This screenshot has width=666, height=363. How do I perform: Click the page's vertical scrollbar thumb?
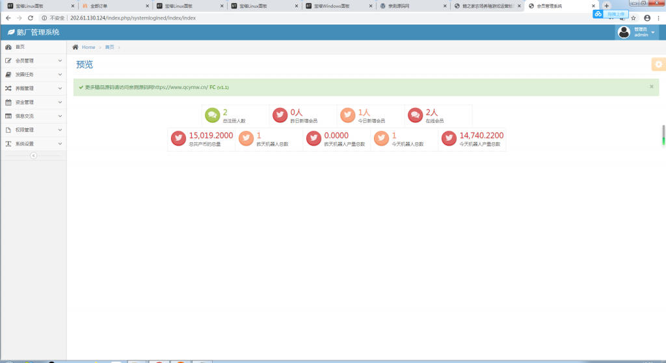tap(663, 135)
